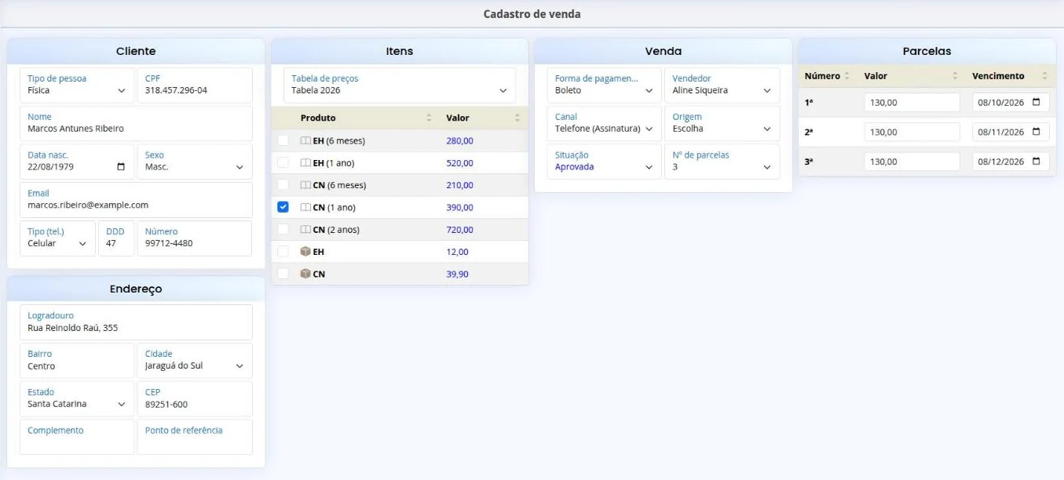Sort parcelas by Vencimento column arrows
This screenshot has width=1064, height=480.
coord(1044,76)
